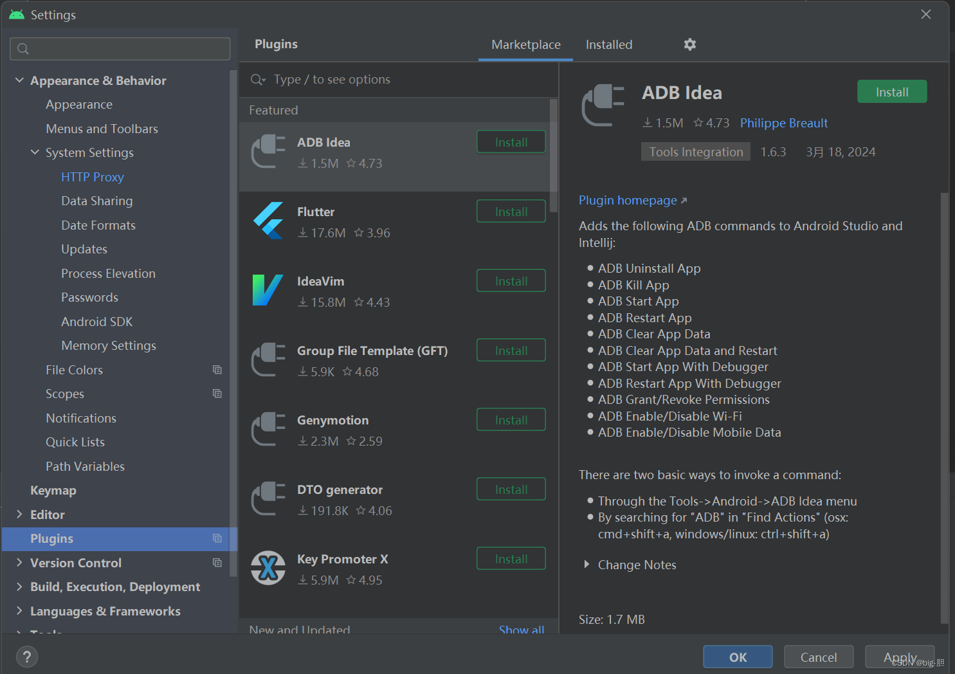The image size is (955, 674).
Task: Click the Group File Template plugin icon
Action: point(268,360)
